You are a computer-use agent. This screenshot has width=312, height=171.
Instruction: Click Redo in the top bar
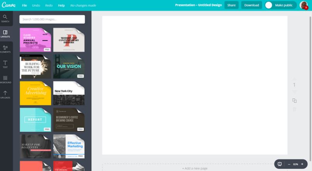coord(49,5)
